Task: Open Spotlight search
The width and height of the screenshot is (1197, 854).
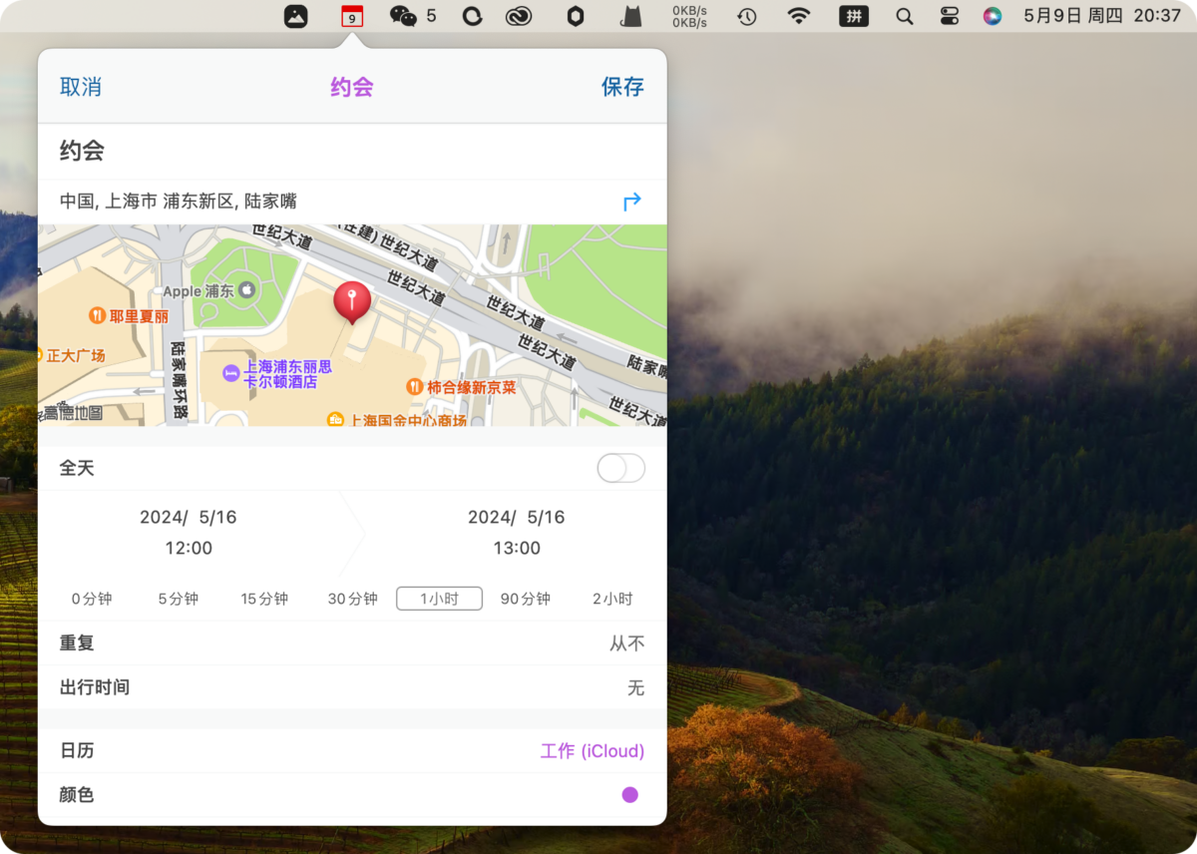Action: 904,16
